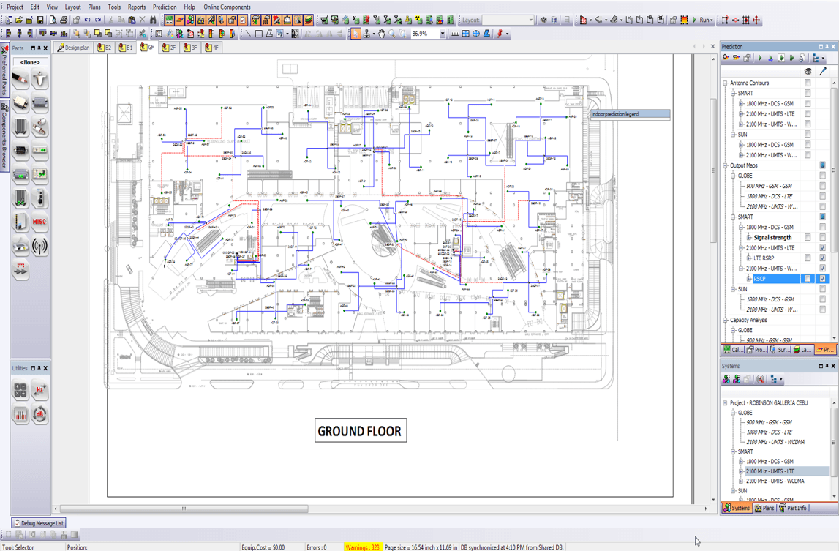Screen dimensions: 839x551
Task: Click the Print Preview icon in the toolbar
Action: click(x=53, y=19)
